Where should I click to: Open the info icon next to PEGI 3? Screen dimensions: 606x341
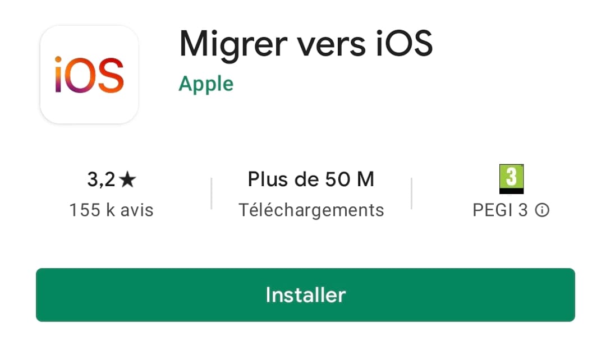click(542, 210)
